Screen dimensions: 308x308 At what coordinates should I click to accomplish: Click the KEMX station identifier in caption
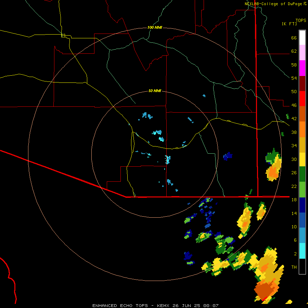click(164, 306)
